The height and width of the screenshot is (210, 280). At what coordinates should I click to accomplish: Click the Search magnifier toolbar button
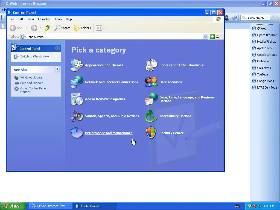(62, 28)
